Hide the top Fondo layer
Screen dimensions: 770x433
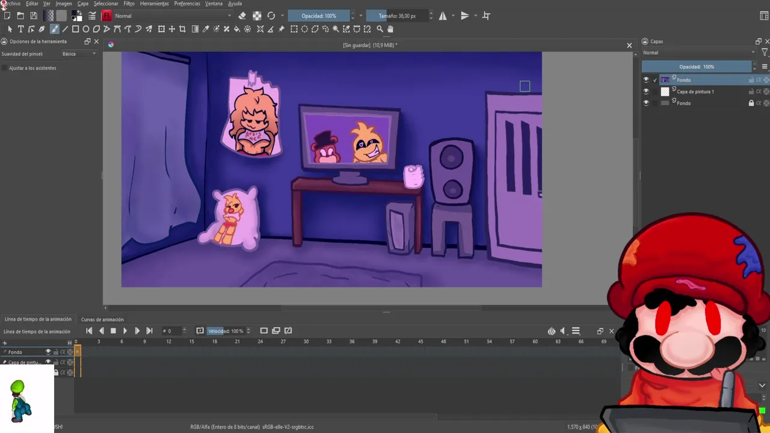tap(646, 80)
